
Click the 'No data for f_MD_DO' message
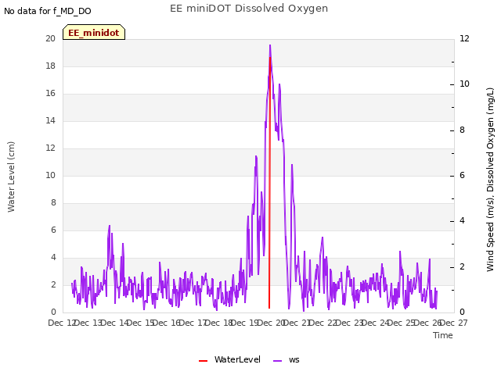pos(48,11)
